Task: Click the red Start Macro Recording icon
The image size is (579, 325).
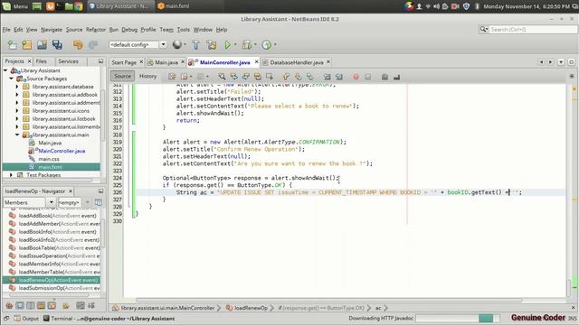Action: coord(356,77)
